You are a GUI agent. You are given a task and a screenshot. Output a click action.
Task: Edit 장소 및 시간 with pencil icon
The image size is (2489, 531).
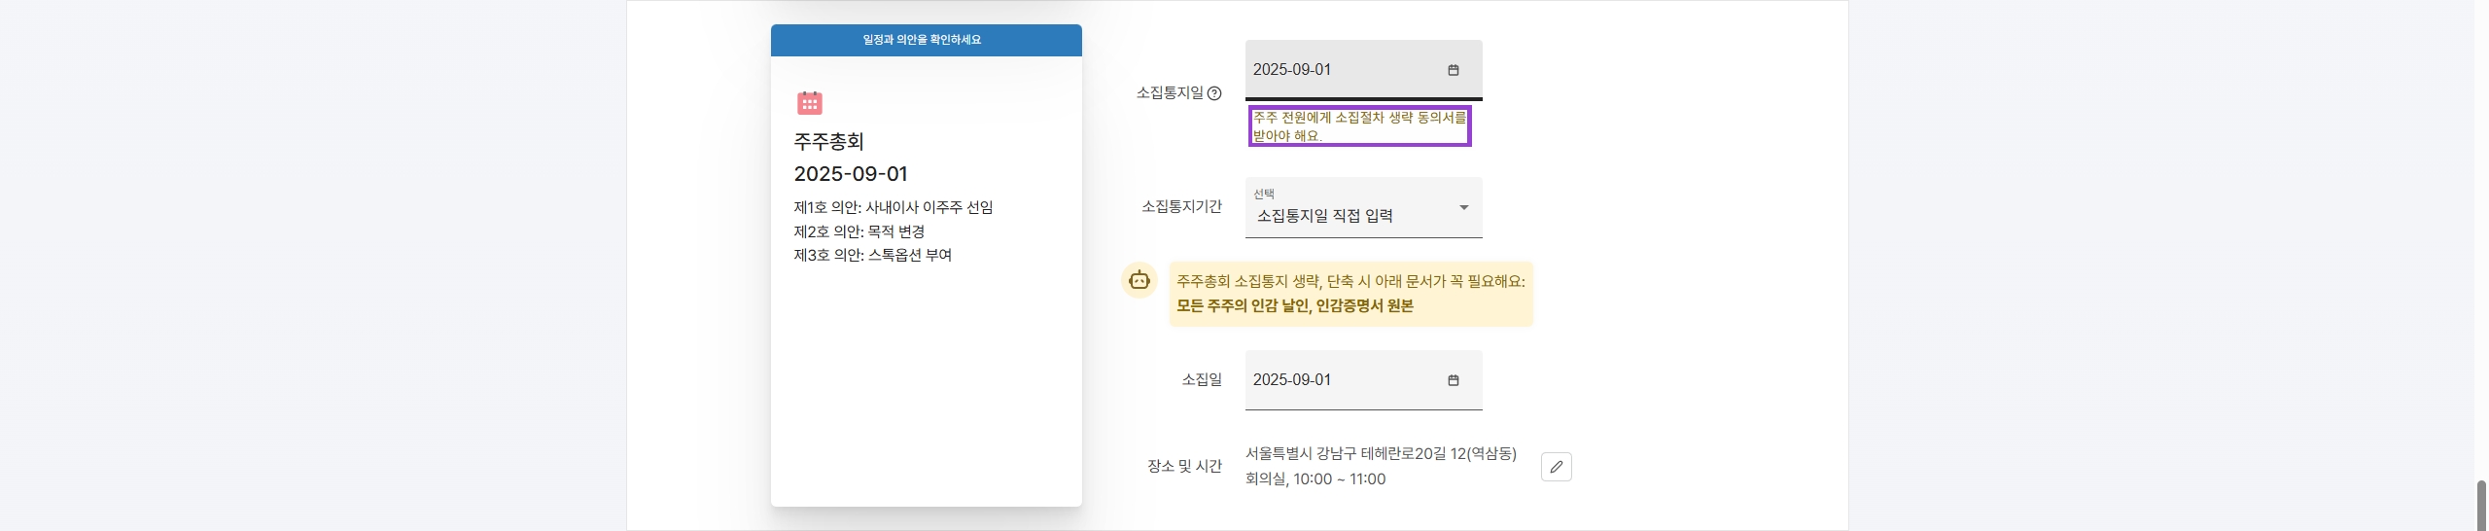tap(1557, 467)
